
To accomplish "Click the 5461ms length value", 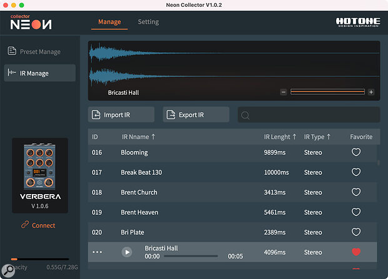I will [275, 212].
